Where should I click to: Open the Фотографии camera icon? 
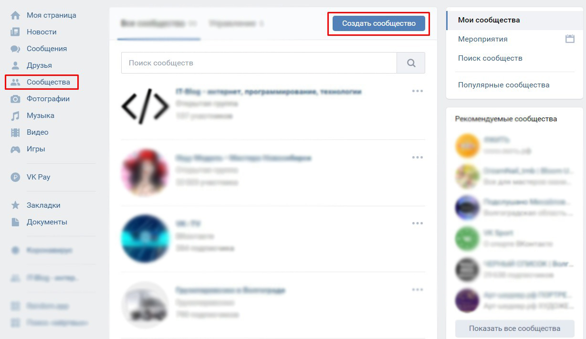click(x=15, y=99)
